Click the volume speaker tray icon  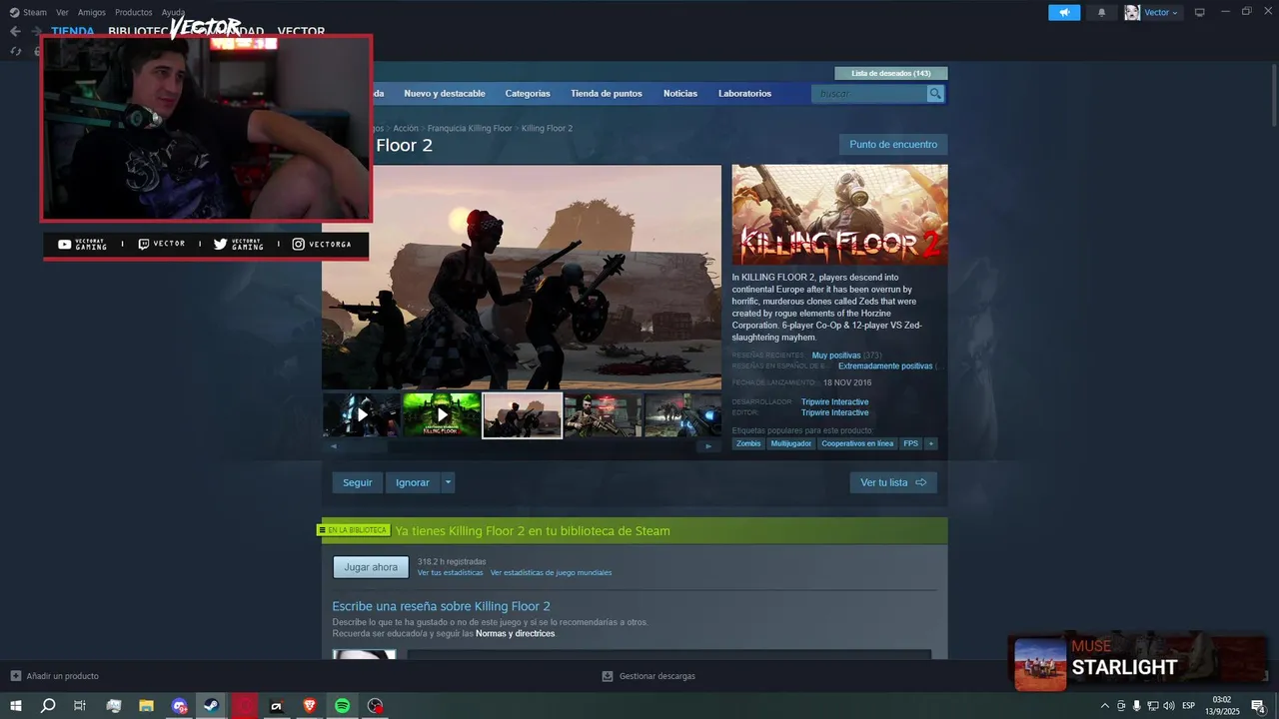(1169, 706)
